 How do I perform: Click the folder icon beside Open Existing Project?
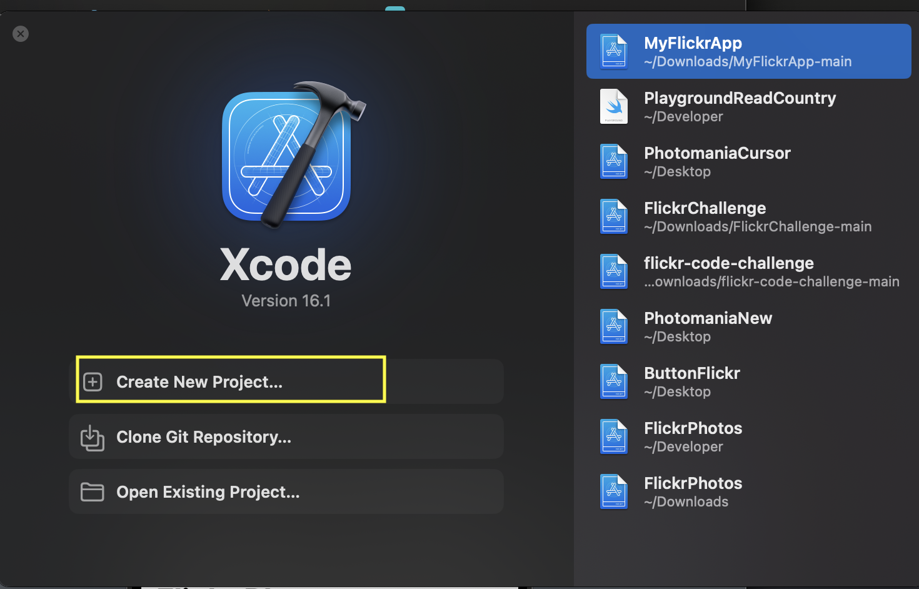(93, 492)
